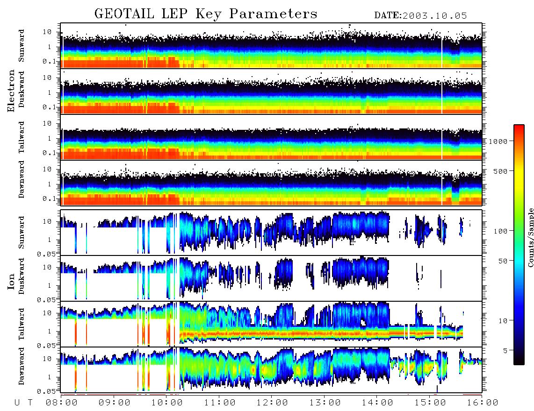The height and width of the screenshot is (411, 534).
Task: Click the Counts/Sample colorbar title
Action: 530,237
